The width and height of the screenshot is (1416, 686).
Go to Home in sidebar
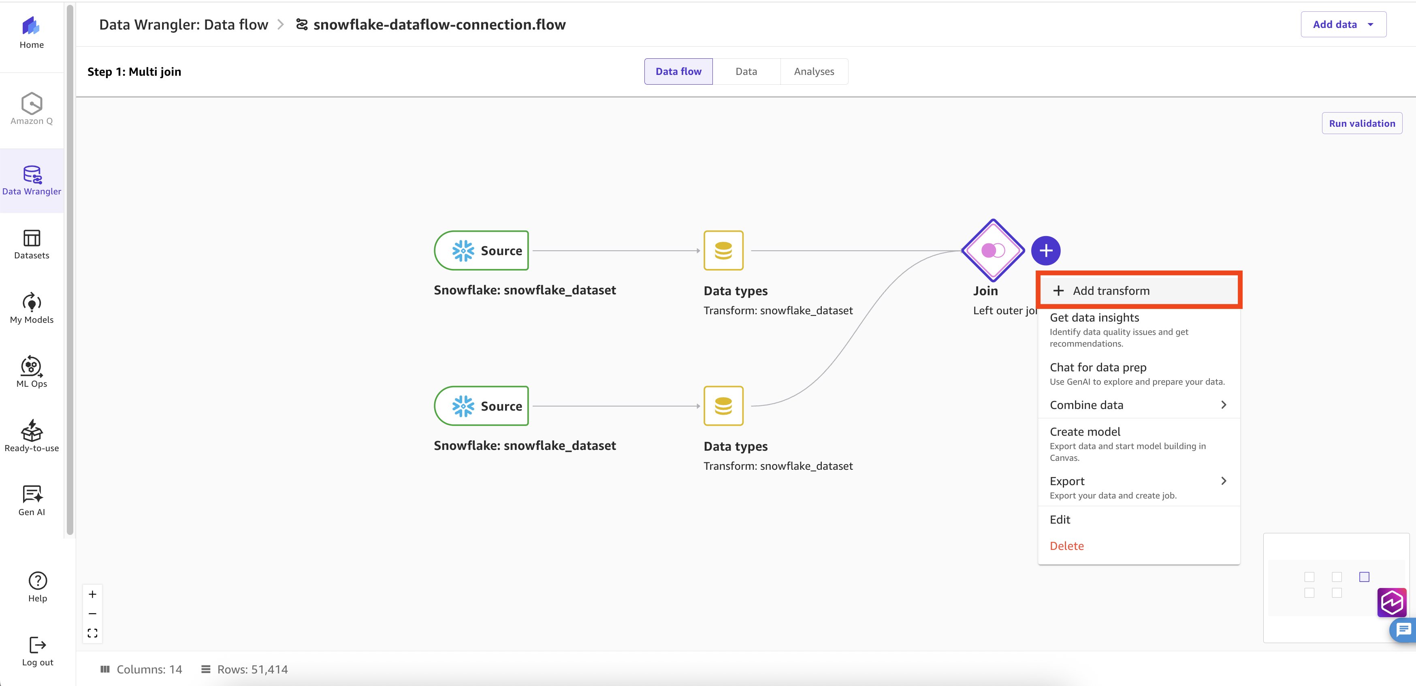(x=31, y=33)
